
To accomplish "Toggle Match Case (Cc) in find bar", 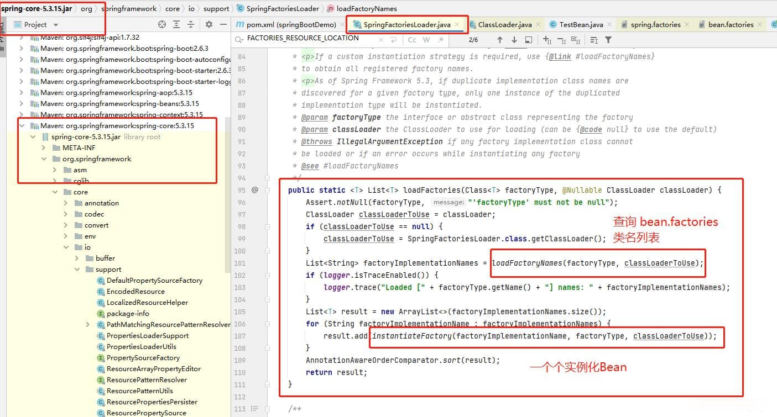I will tap(412, 40).
